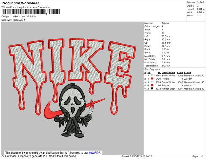Select the Snow White swatch in row 3

click(x=152, y=82)
